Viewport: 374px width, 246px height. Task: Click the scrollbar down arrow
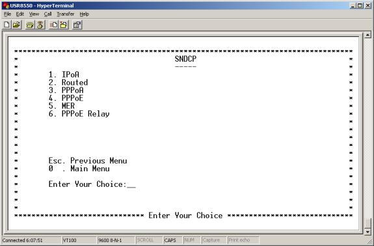(367, 232)
